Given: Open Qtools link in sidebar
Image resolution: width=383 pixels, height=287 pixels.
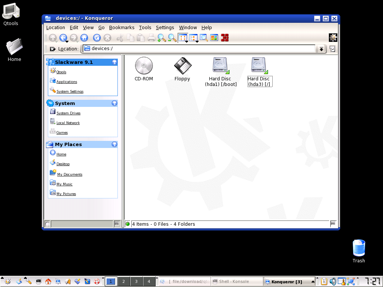Looking at the screenshot, I should tap(61, 72).
